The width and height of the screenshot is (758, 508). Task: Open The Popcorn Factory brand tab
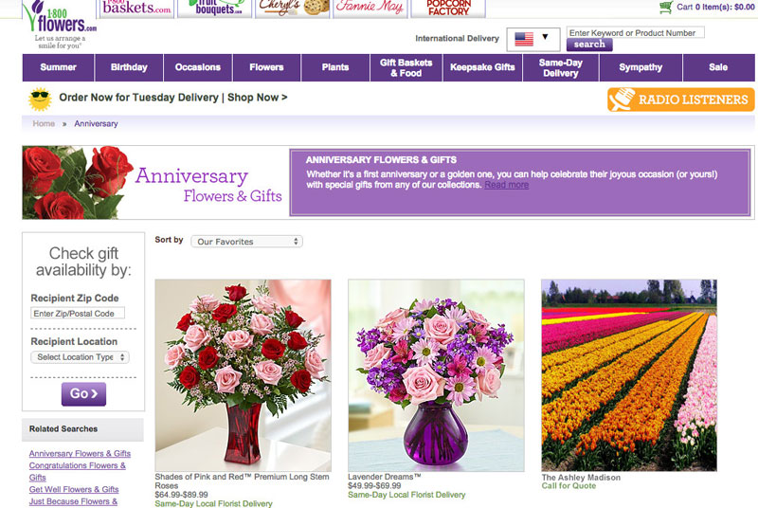tap(448, 9)
